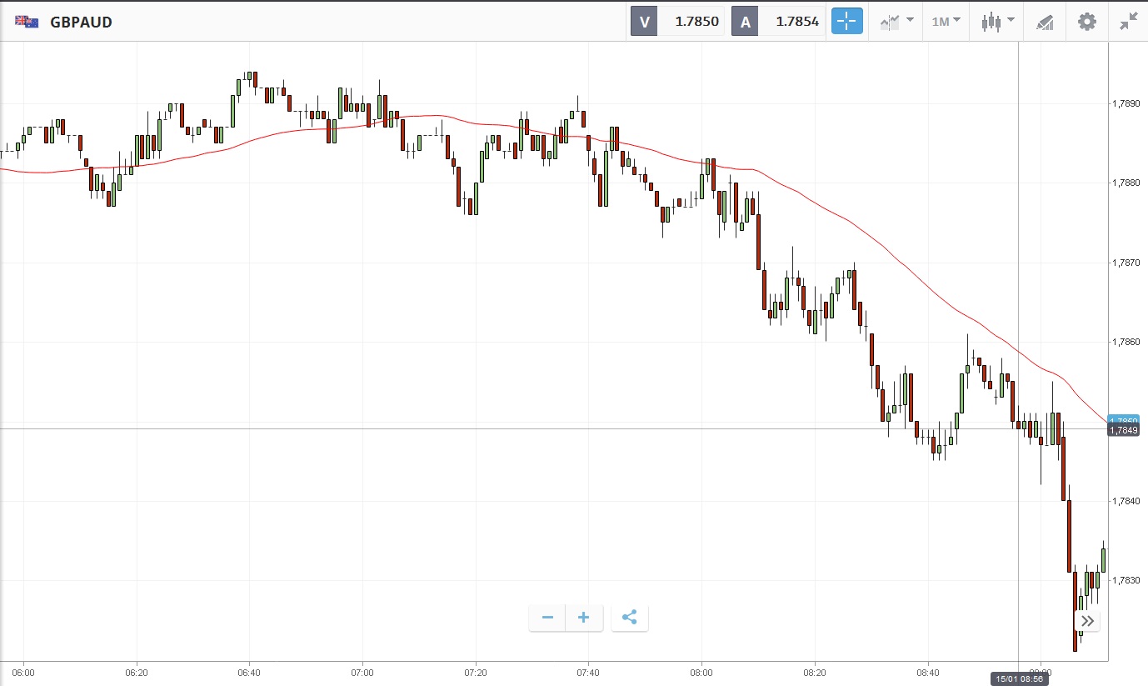Click the 1,7870 level on price axis
Image resolution: width=1148 pixels, height=686 pixels.
1126,263
